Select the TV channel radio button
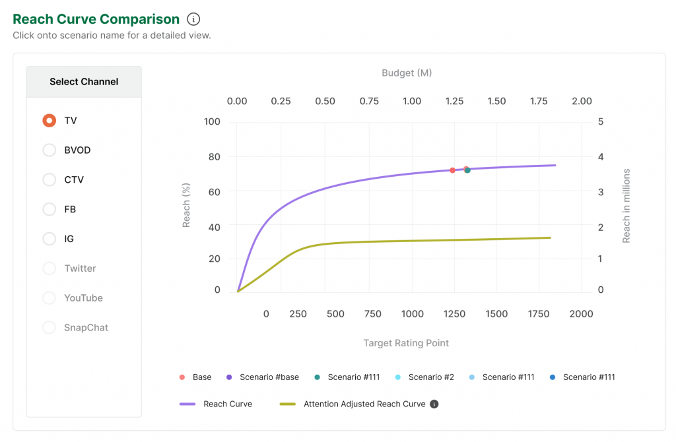This screenshot has width=676, height=442. 49,121
